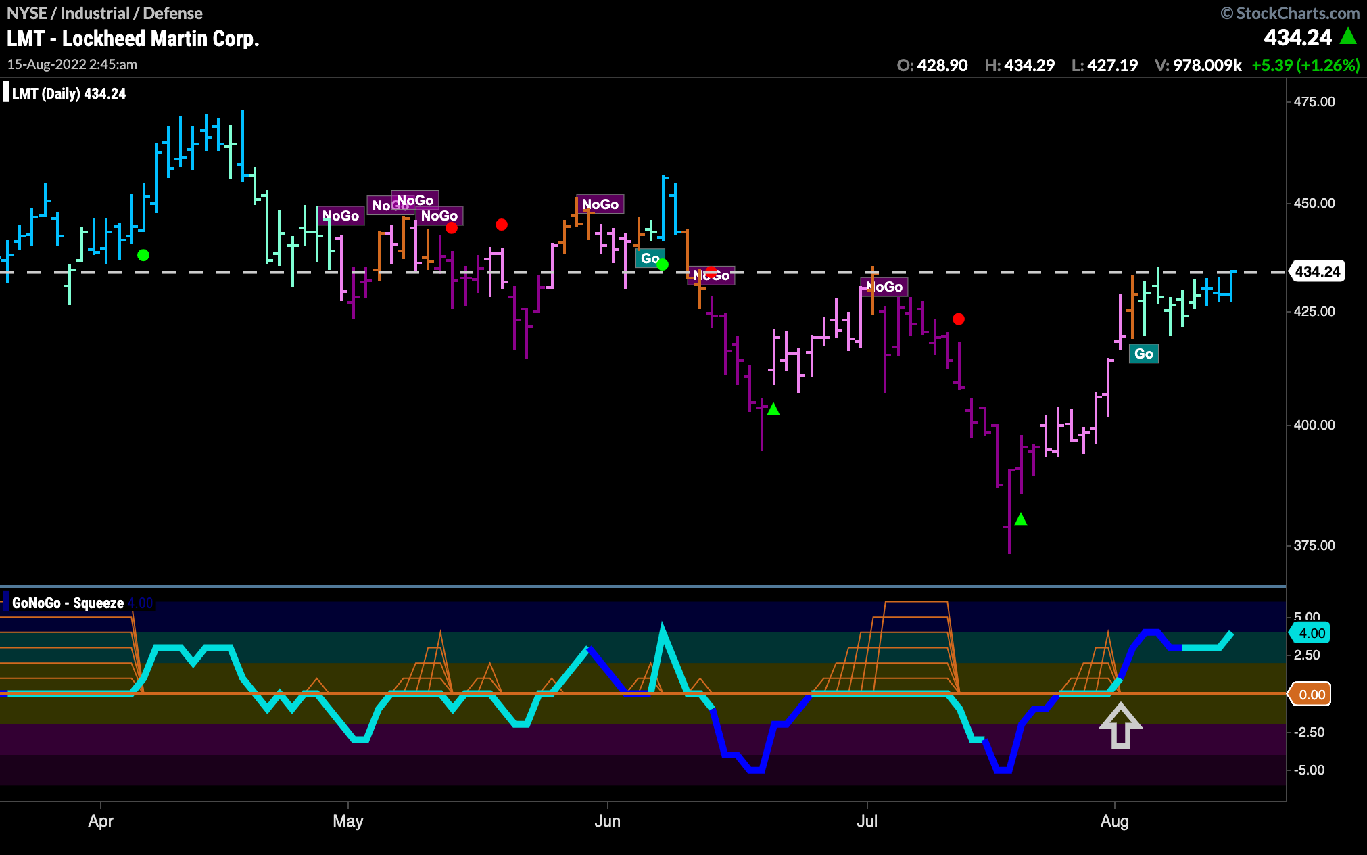Click the open value O: 428.90
1367x855 pixels.
(x=932, y=65)
